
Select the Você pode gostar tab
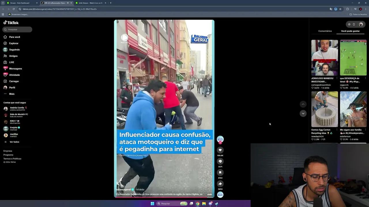(350, 31)
